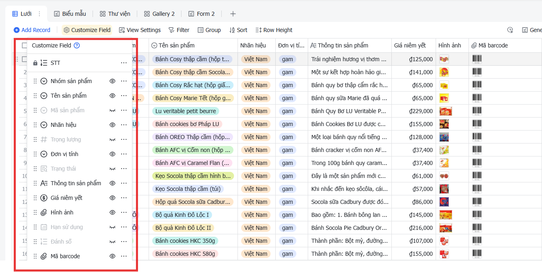Click the Customize Field button
Image resolution: width=542 pixels, height=272 pixels.
coord(87,30)
